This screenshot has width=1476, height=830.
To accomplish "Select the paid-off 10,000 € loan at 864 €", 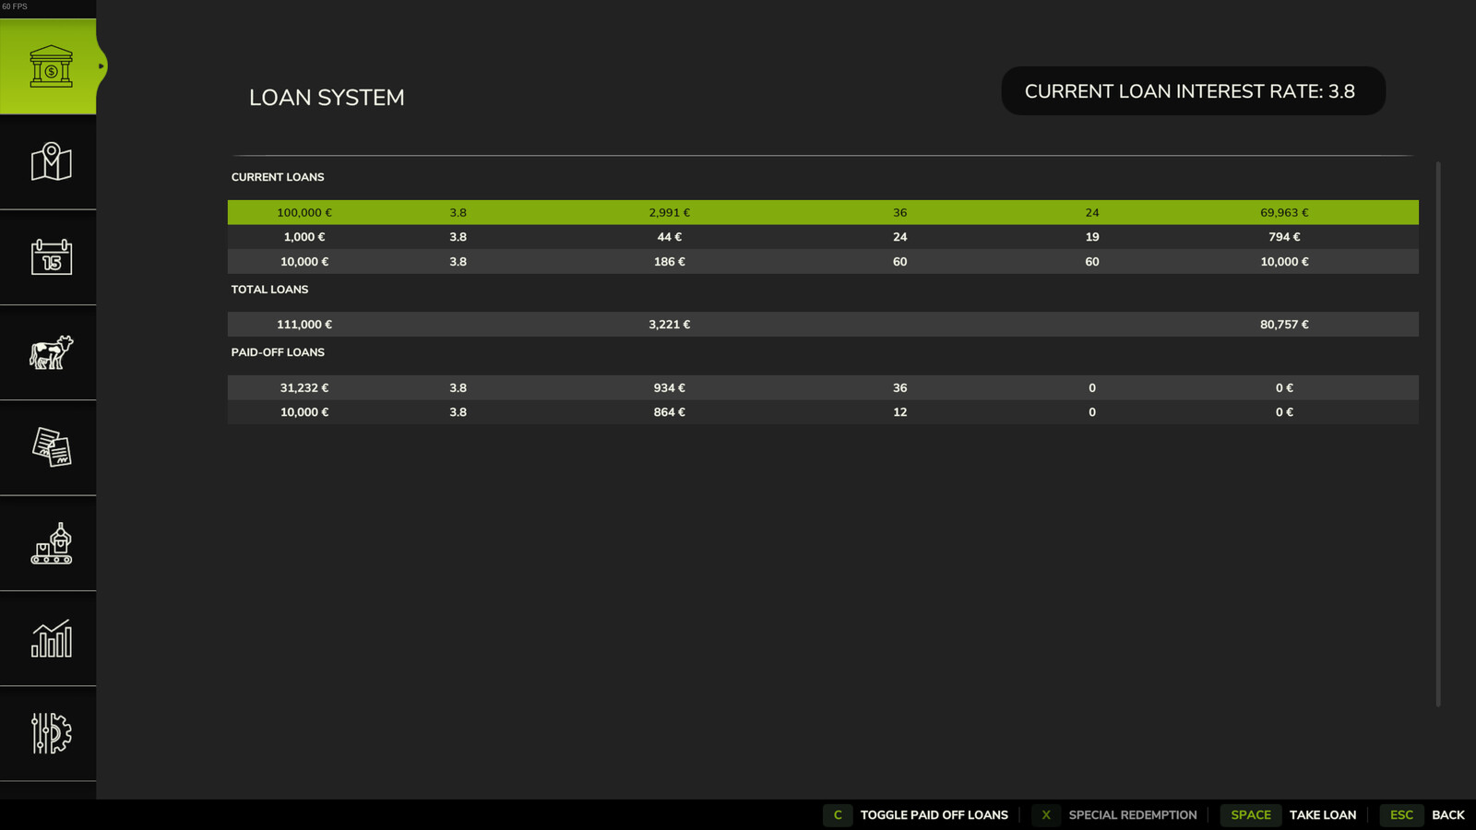I will click(822, 412).
